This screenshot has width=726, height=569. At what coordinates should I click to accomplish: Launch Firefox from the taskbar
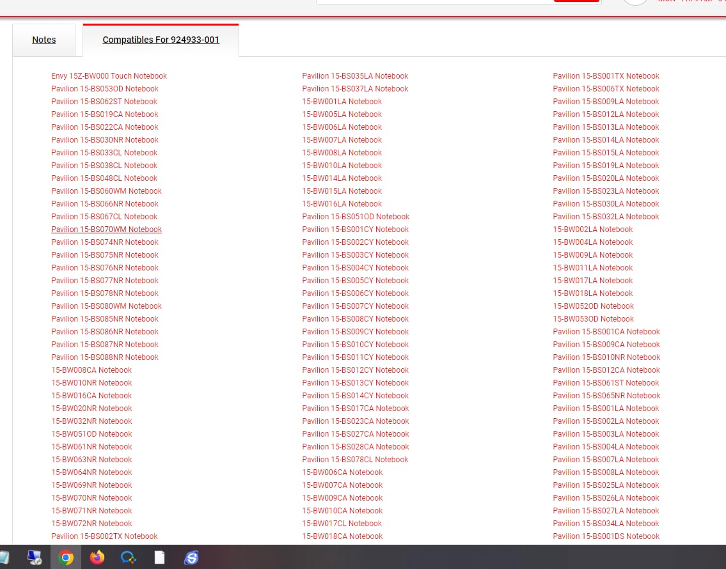[97, 557]
